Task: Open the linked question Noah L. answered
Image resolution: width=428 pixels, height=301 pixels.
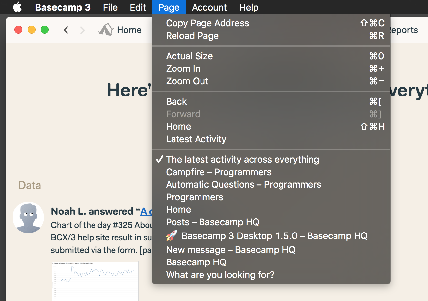Action: 146,211
